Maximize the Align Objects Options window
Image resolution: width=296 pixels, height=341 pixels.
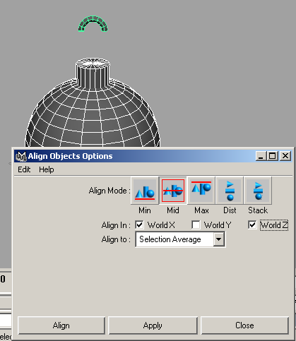click(273, 156)
